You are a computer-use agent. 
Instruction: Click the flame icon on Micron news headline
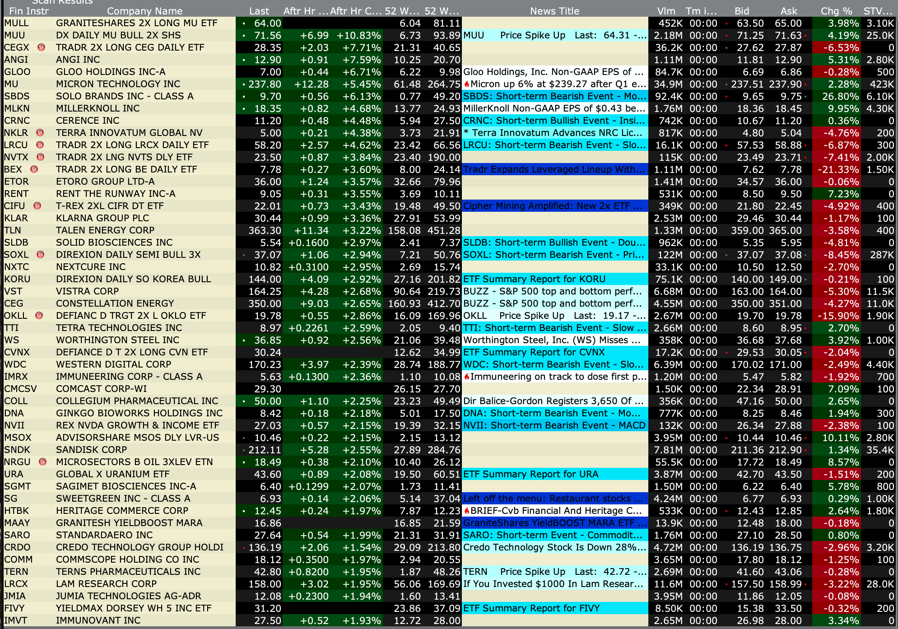[x=467, y=84]
